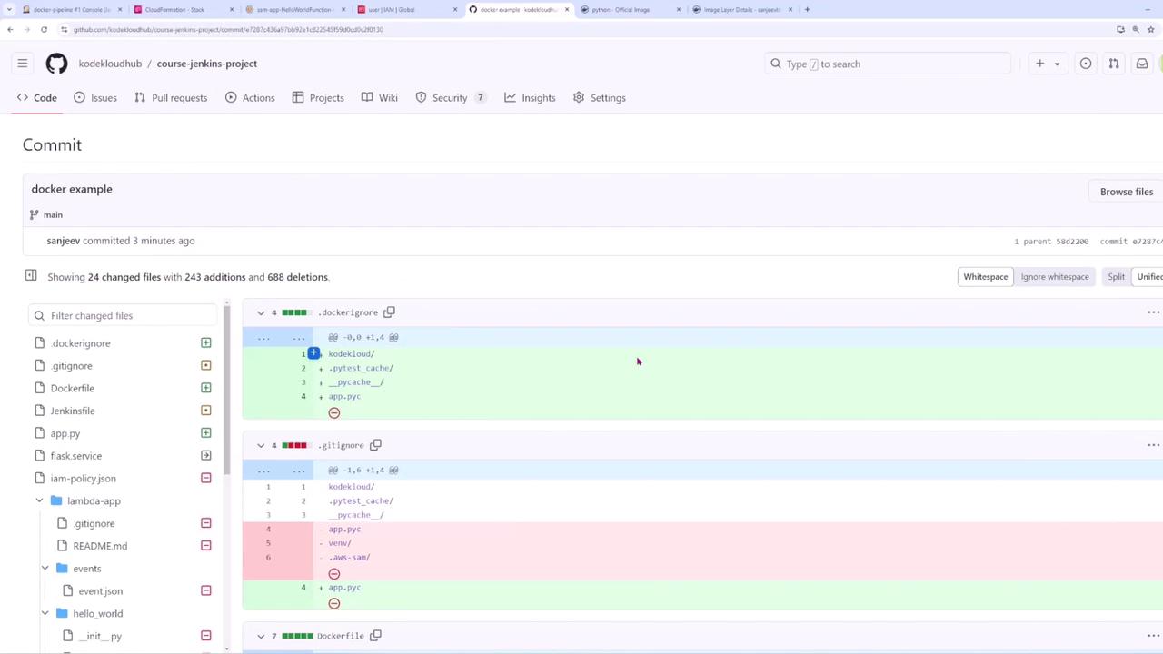Viewport: 1163px width, 654px height.
Task: Open the Security tab
Action: pos(452,98)
